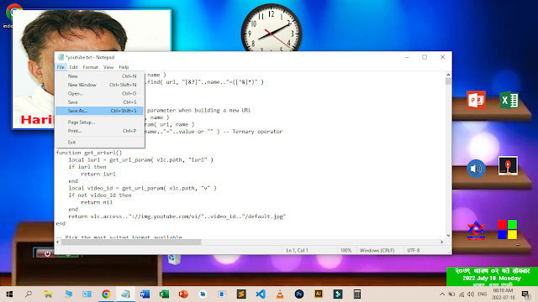Choose Print... from the File menu

coord(99,131)
